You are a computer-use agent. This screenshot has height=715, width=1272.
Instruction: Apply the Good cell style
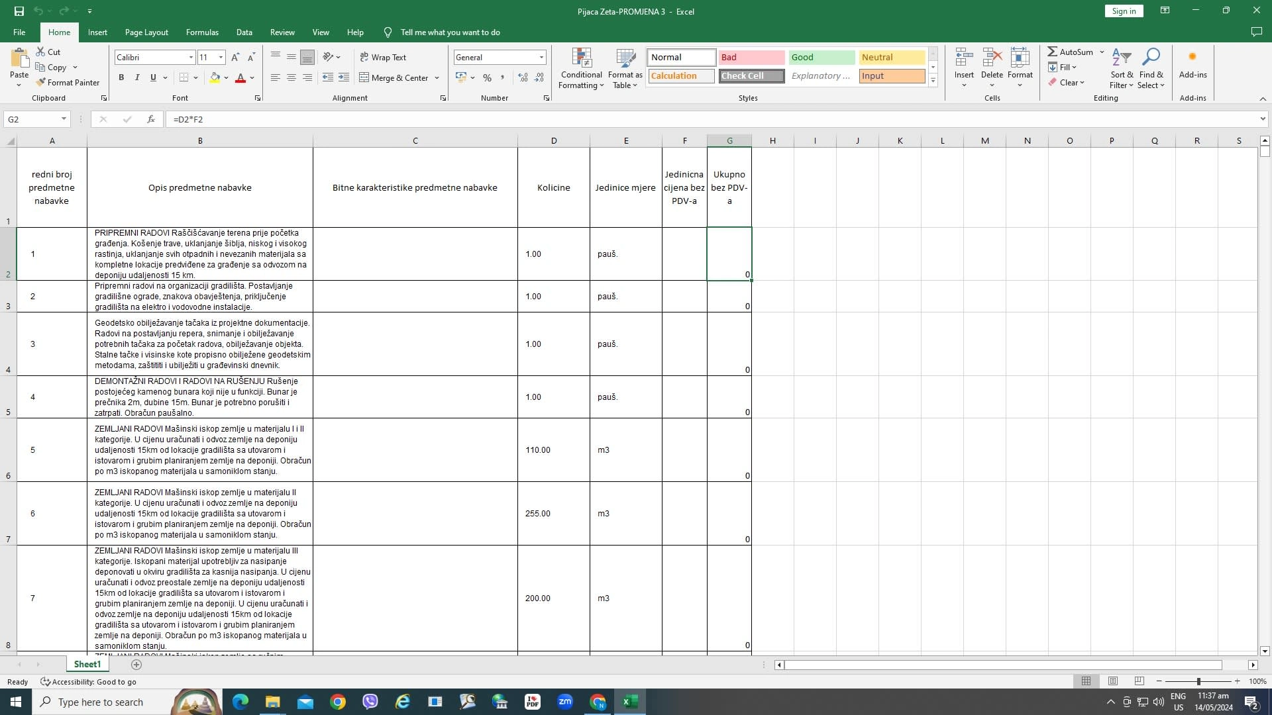click(x=821, y=58)
